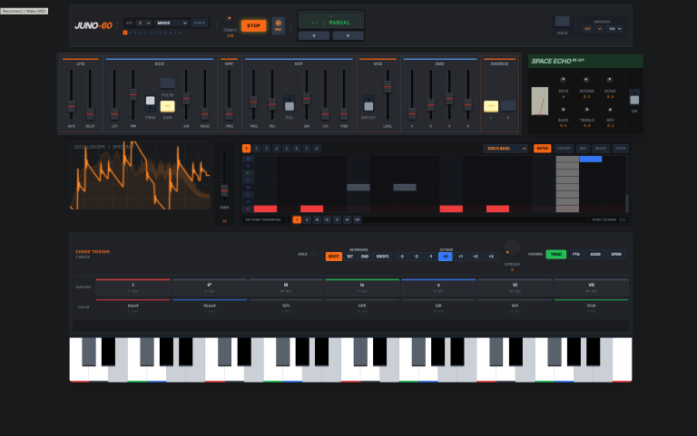This screenshot has height=436, width=697.
Task: Select TRIAD voicing
Action: point(556,255)
